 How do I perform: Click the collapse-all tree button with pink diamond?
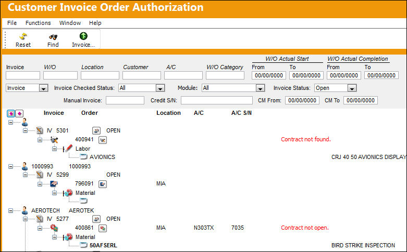pyautogui.click(x=19, y=113)
